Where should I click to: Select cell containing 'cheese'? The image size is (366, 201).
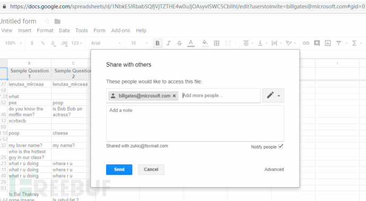click(71, 133)
